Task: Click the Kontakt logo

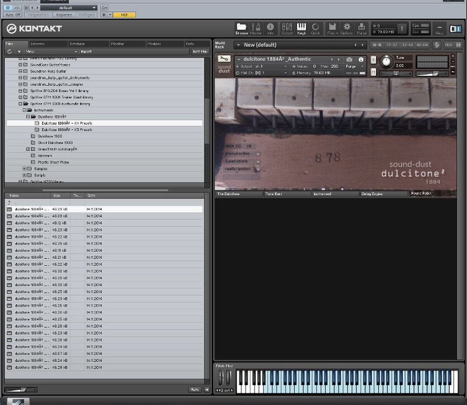Action: 34,29
